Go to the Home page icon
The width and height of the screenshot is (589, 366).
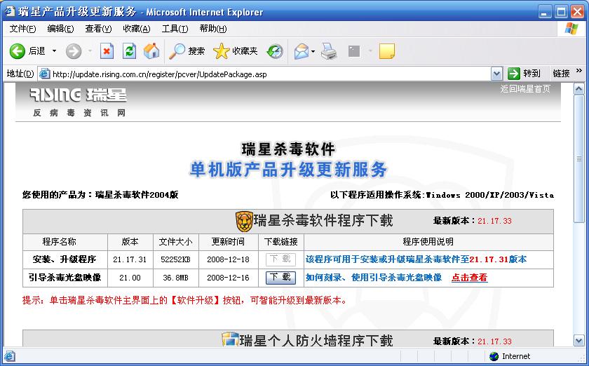coord(151,51)
